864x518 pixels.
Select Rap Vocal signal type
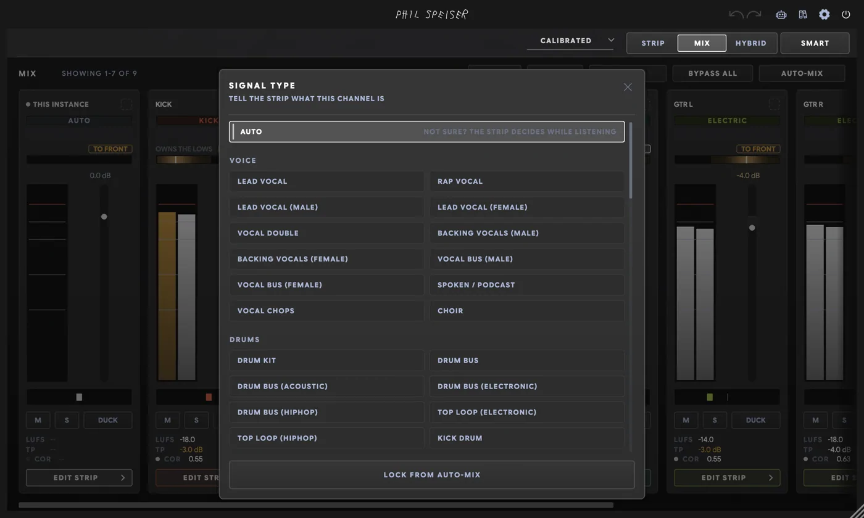[527, 181]
